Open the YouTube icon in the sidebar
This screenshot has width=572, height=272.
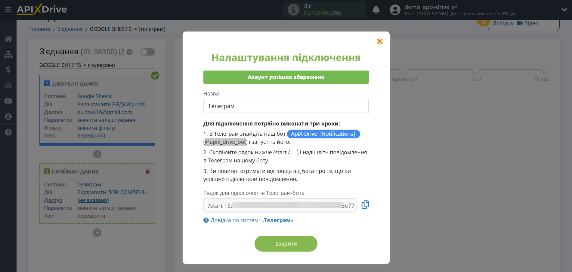8,101
